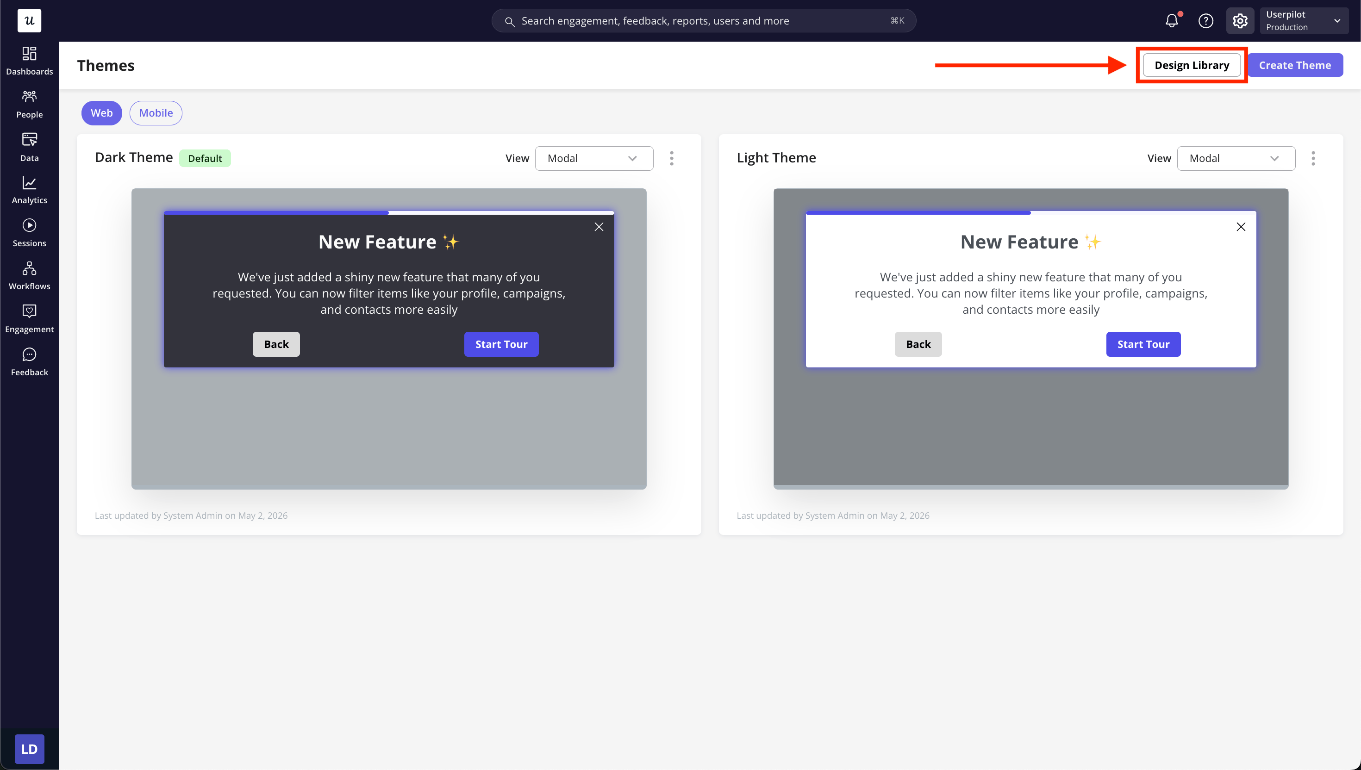Screen dimensions: 1361x770
Task: Open Dark Theme three-dot menu
Action: click(x=672, y=158)
